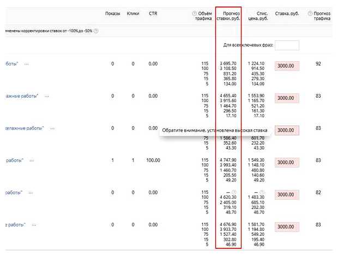Click the CTR column header
Image resolution: width=338 pixels, height=256 pixels.
click(153, 14)
